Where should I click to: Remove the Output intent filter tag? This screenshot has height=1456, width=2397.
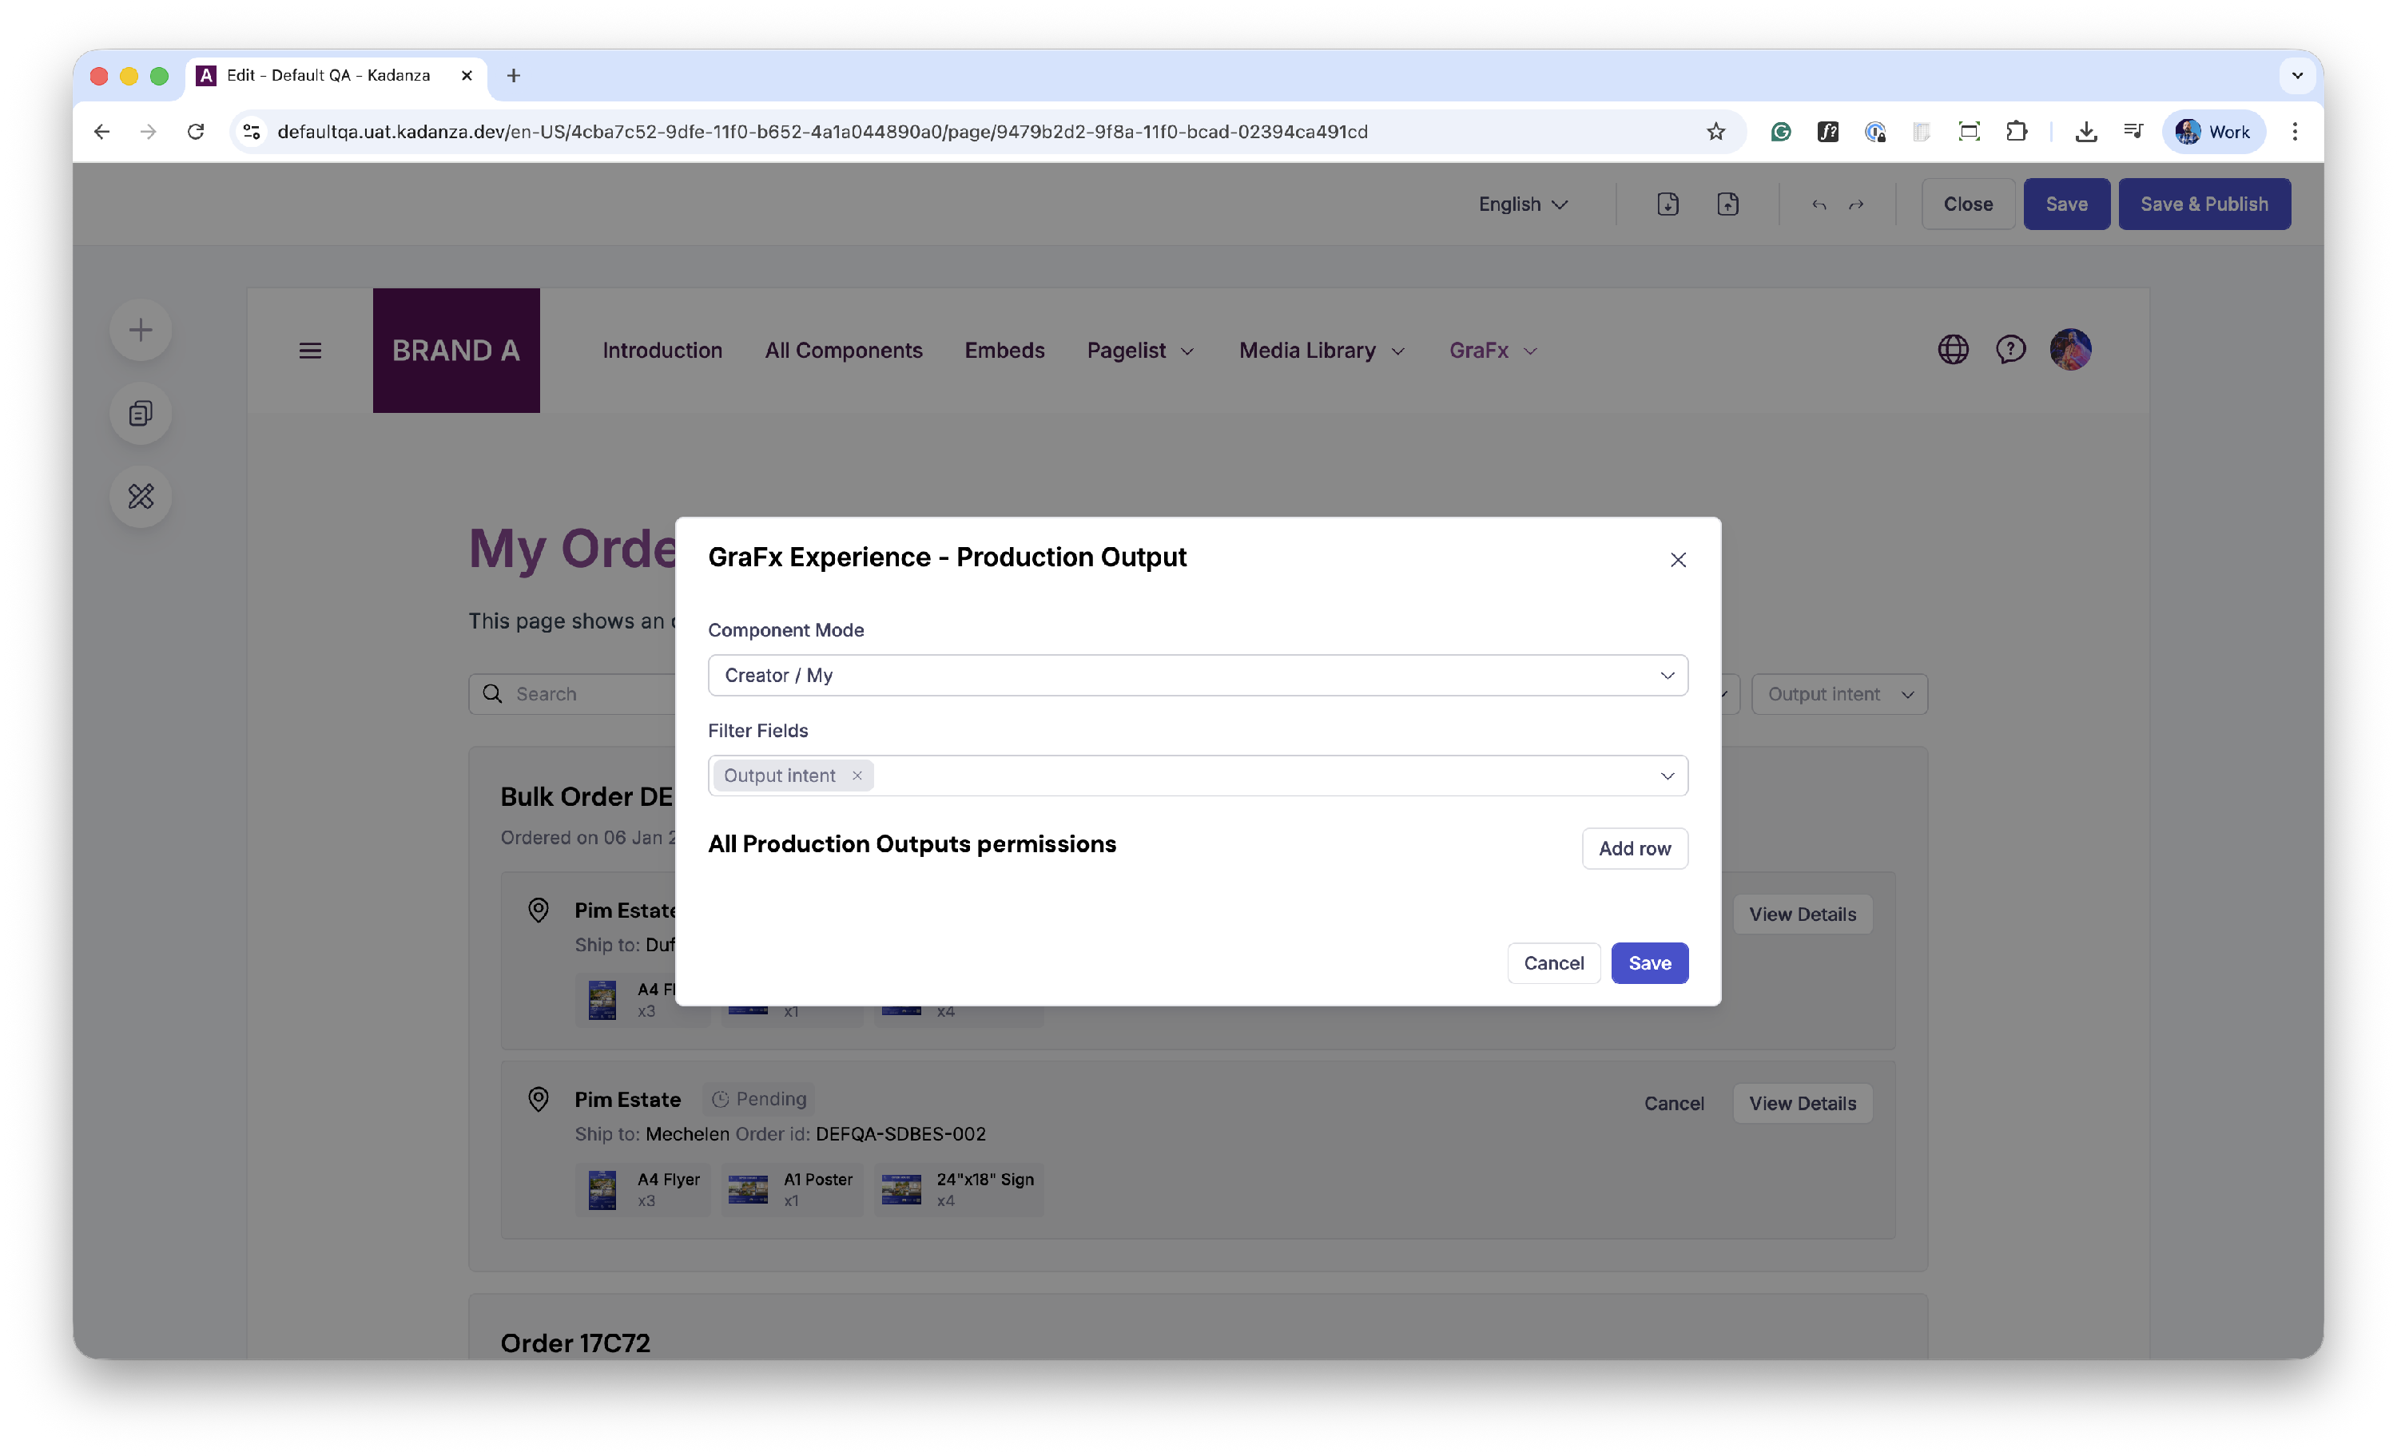pos(857,776)
